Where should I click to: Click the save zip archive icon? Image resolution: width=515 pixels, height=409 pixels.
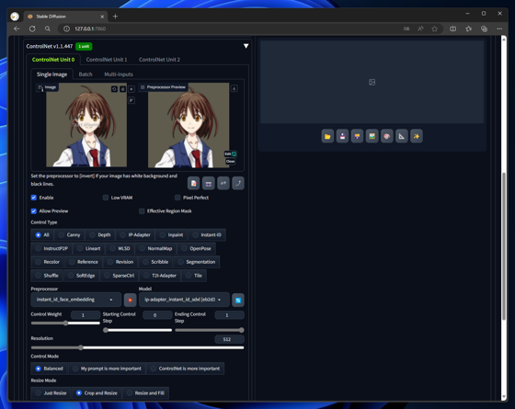point(357,136)
